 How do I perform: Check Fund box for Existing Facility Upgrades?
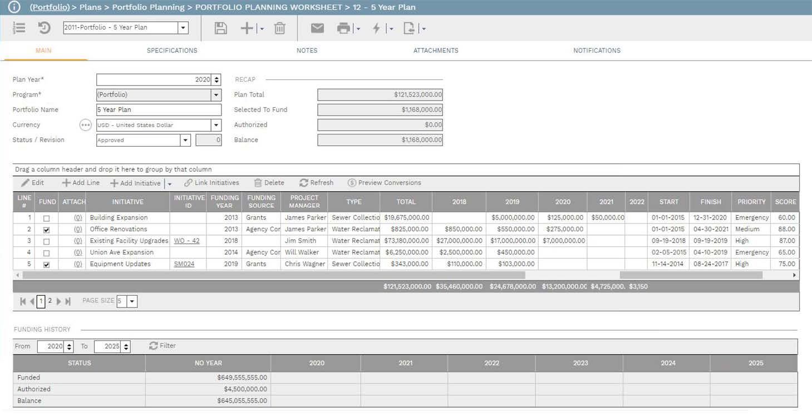[x=46, y=242]
